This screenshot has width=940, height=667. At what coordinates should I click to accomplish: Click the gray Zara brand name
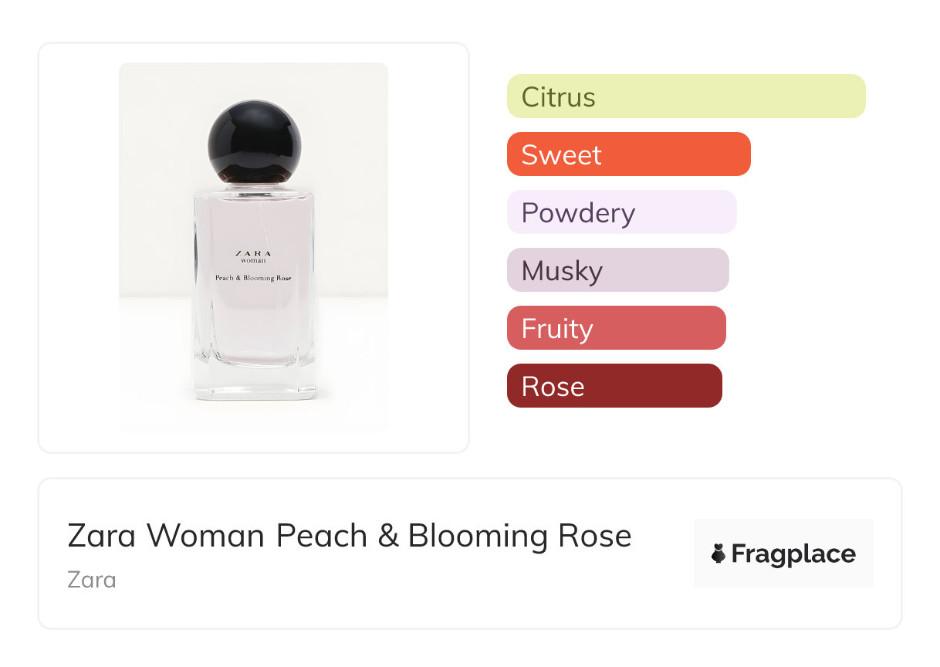(92, 580)
